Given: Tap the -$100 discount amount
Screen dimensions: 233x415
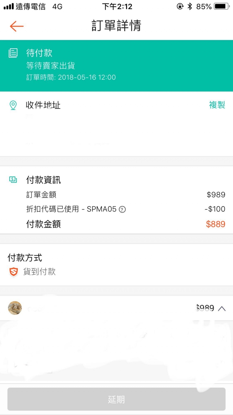Looking at the screenshot, I should tap(215, 209).
